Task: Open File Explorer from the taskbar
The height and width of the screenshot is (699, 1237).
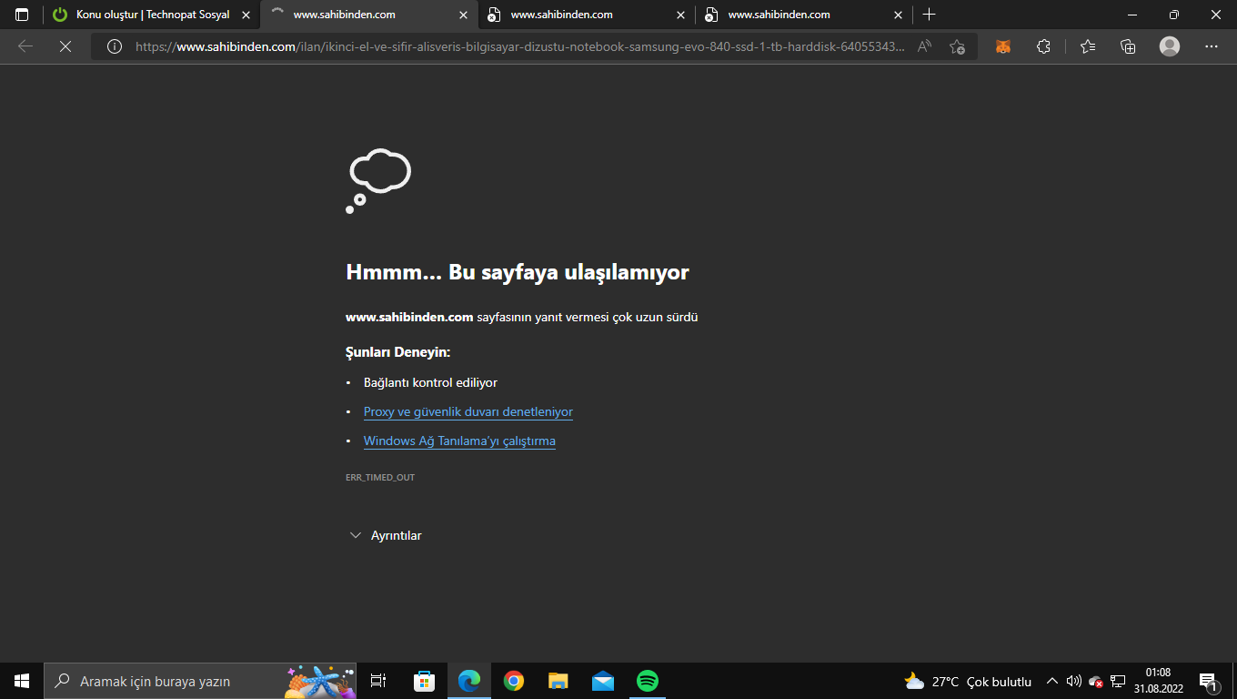Action: coord(558,681)
